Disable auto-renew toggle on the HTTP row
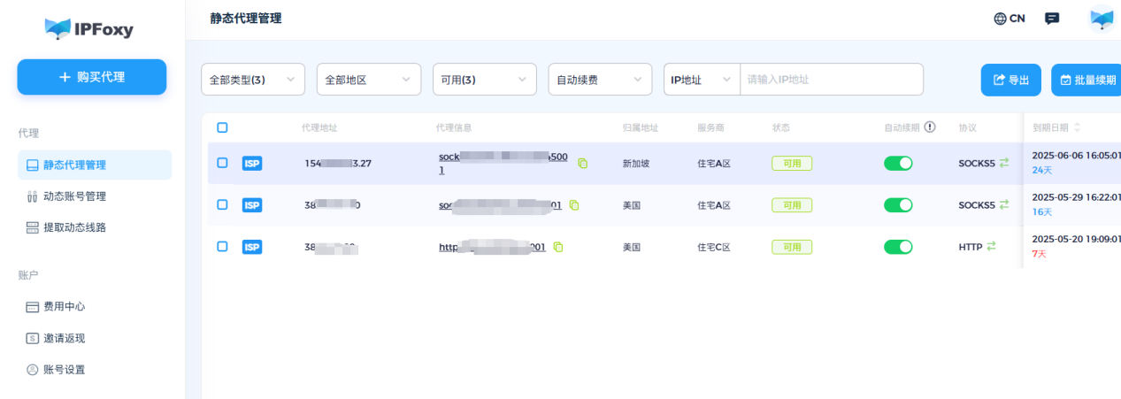1121x399 pixels. [x=898, y=247]
